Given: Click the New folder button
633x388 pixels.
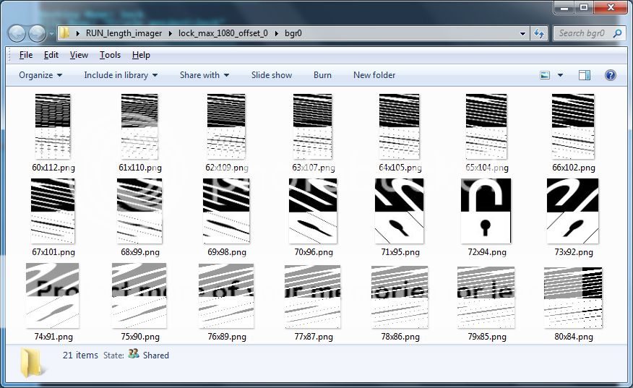Looking at the screenshot, I should (374, 75).
